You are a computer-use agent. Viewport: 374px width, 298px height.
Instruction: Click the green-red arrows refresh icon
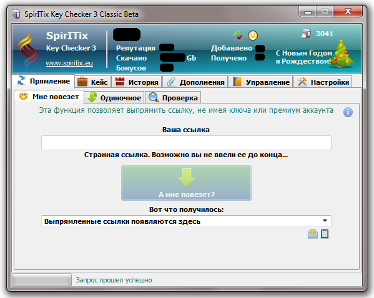[238, 36]
